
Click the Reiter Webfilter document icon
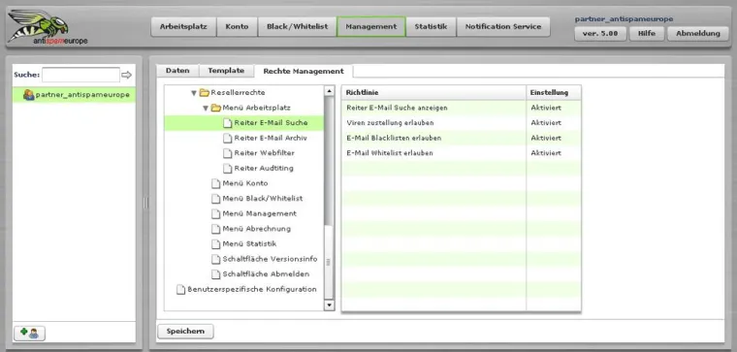(228, 153)
